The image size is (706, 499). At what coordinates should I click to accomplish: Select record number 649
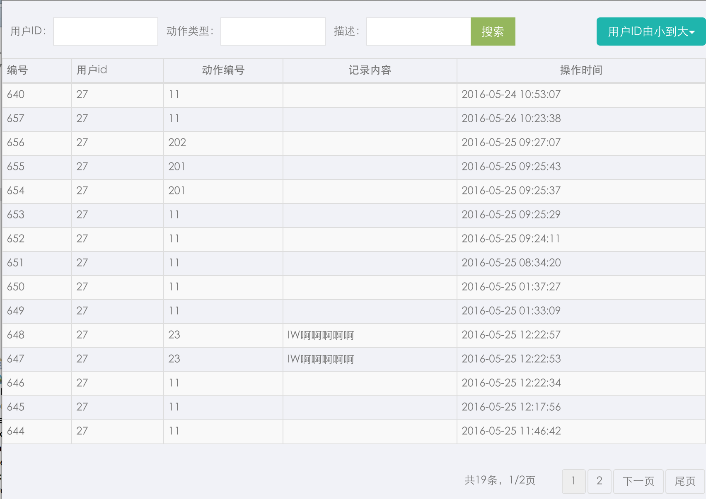click(x=16, y=311)
